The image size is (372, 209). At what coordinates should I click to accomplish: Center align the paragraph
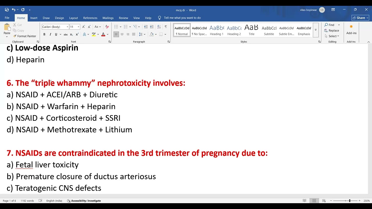pyautogui.click(x=122, y=34)
